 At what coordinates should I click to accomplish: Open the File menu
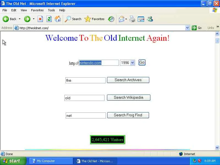[x=5, y=10]
